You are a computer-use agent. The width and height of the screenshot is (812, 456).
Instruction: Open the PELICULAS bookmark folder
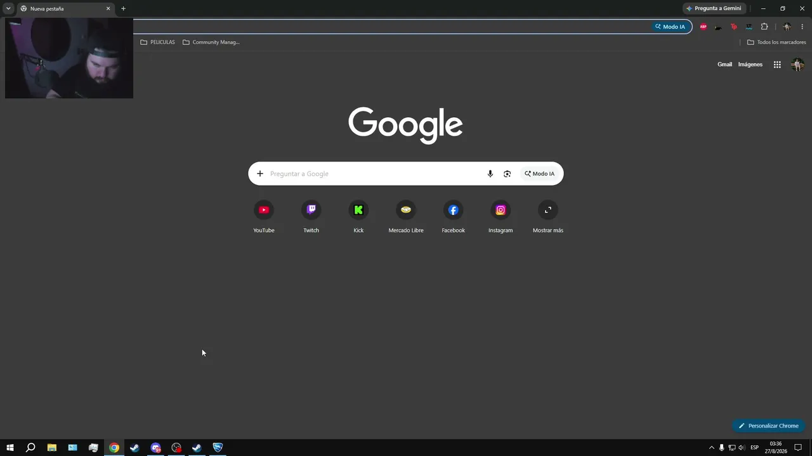pyautogui.click(x=157, y=42)
